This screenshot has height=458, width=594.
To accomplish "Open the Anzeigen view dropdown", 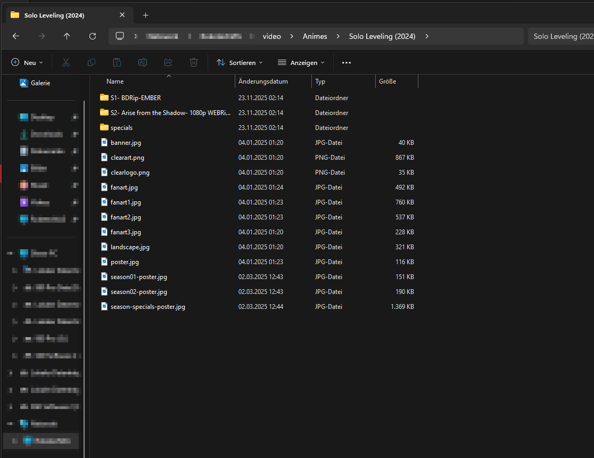I will 301,63.
